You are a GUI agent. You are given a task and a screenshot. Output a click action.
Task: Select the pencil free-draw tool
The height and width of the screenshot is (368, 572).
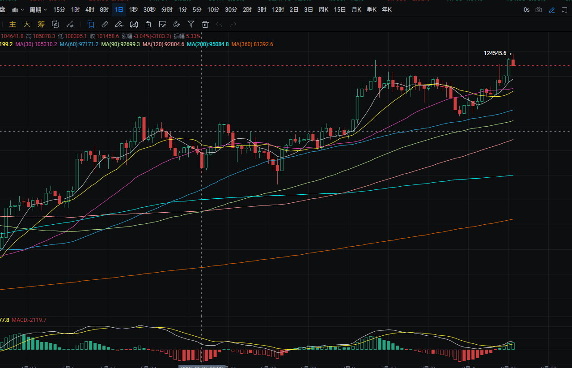pyautogui.click(x=119, y=24)
